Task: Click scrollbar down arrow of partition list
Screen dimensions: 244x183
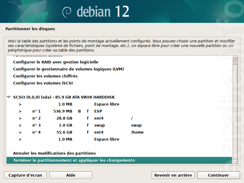Action: click(x=235, y=162)
